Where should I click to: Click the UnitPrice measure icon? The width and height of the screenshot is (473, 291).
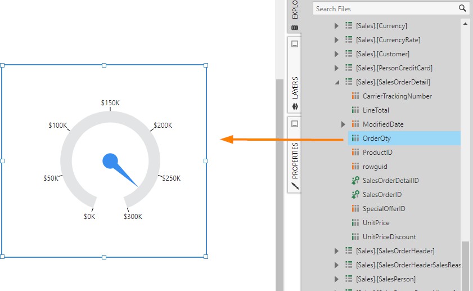tap(355, 223)
